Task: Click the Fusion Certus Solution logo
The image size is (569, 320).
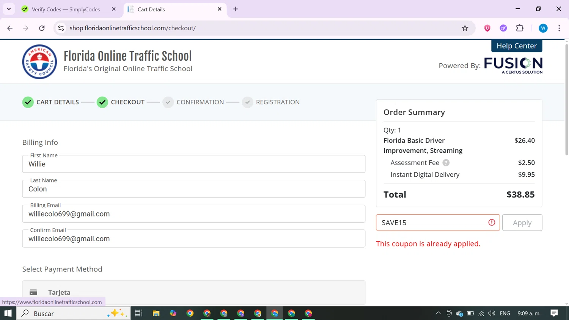Action: click(x=513, y=65)
